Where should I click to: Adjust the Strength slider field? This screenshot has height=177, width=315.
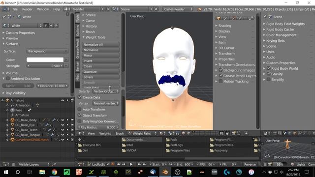45,66
